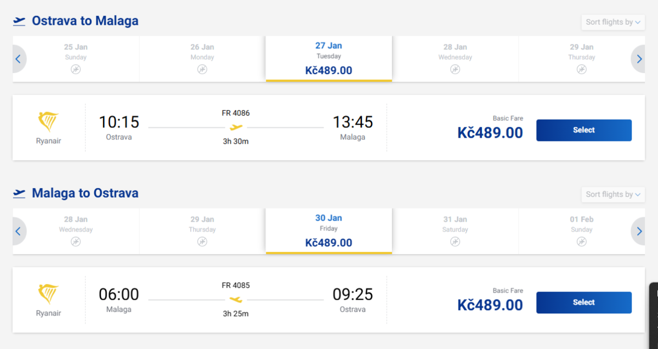658x349 pixels.
Task: Select the 27 Jan Tuesday date tab
Action: 328,58
